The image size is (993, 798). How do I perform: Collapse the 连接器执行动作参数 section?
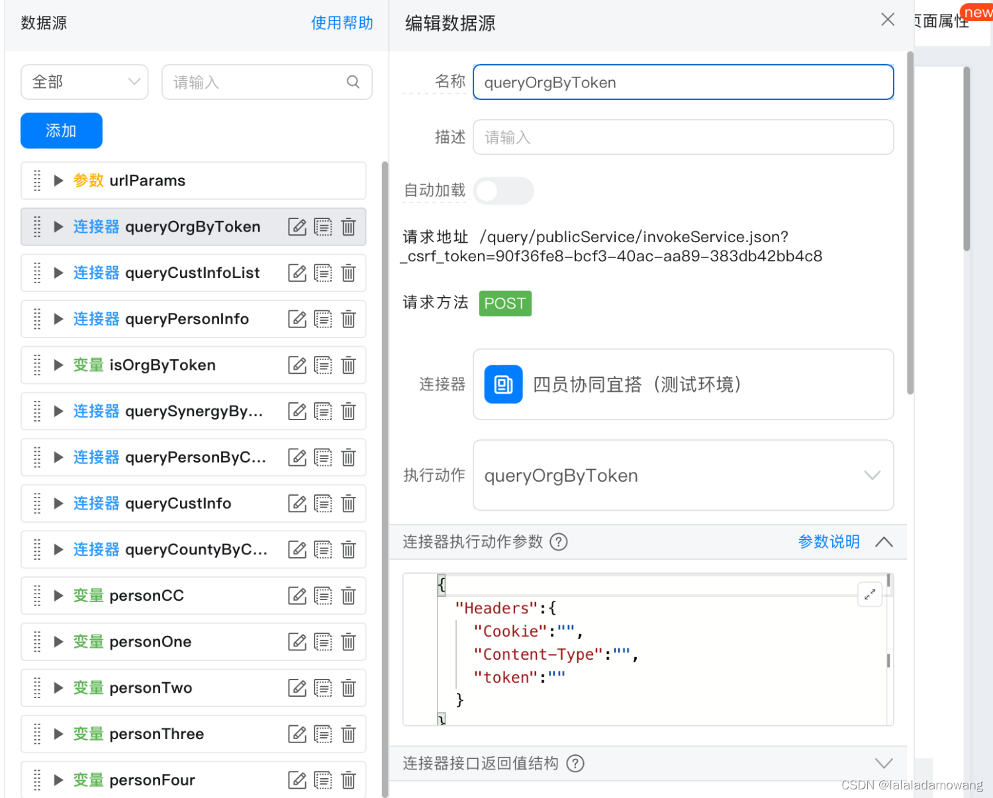click(x=884, y=542)
